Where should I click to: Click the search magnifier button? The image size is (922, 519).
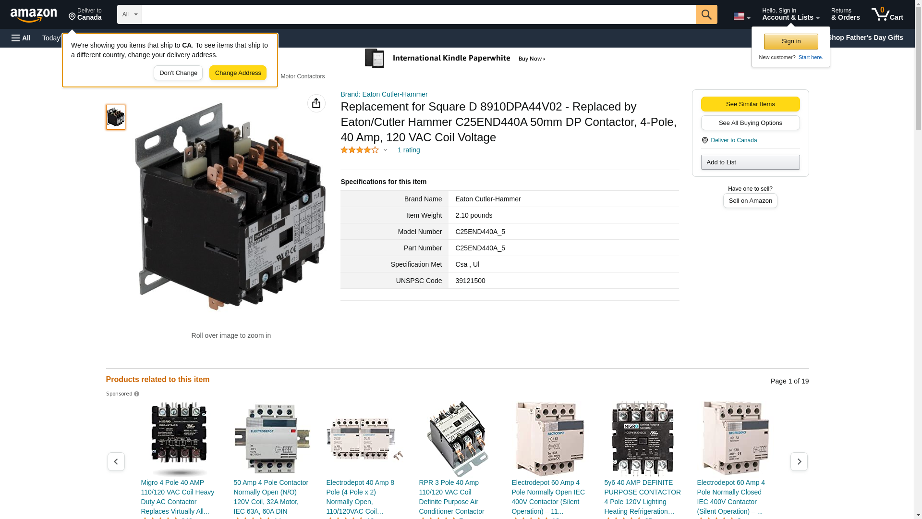pyautogui.click(x=706, y=14)
